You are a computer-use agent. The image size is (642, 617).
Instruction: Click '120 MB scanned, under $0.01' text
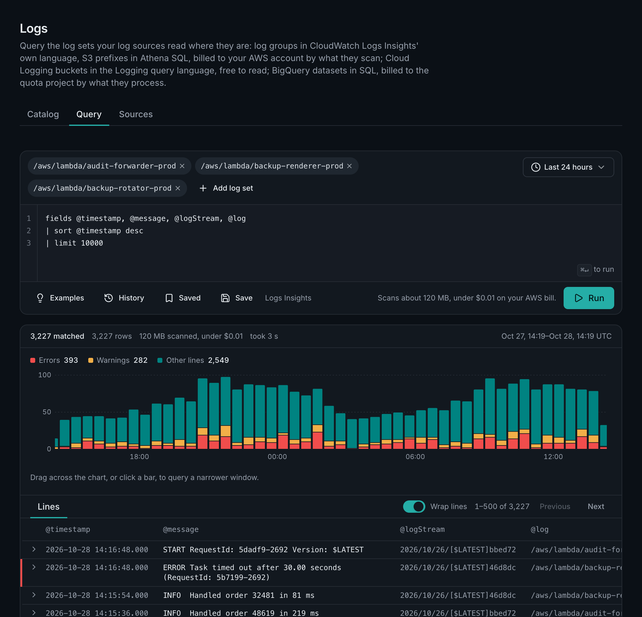[x=191, y=336]
